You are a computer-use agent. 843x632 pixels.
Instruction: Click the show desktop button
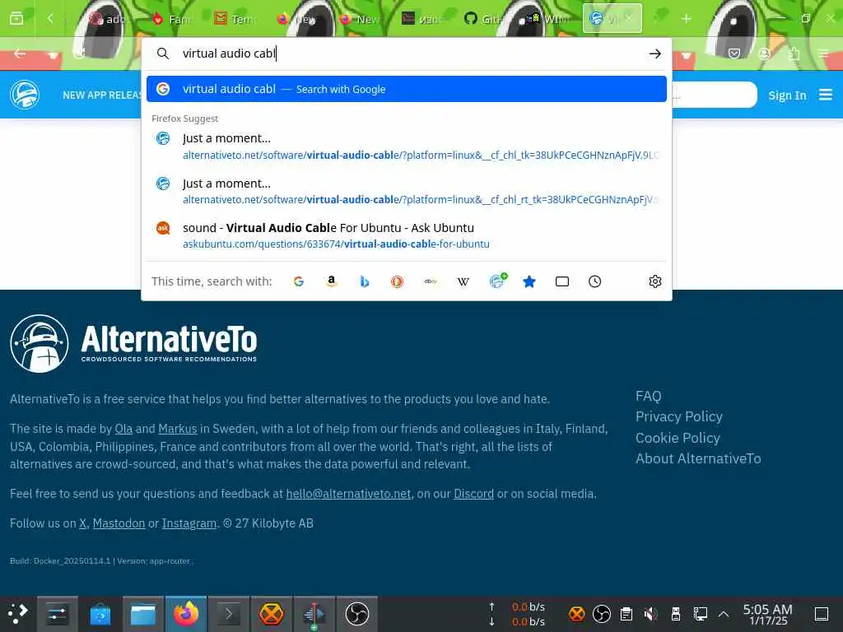[x=822, y=614]
